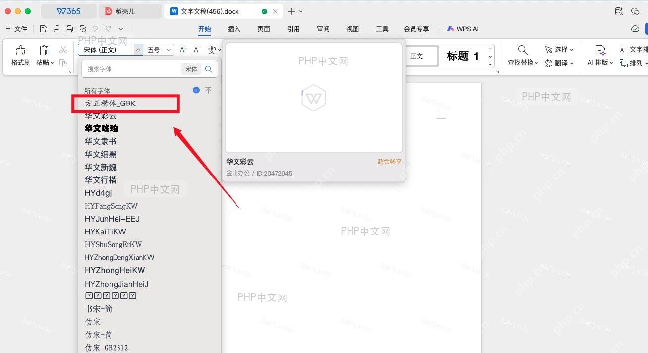This screenshot has width=648, height=353.
Task: Click the 华文彩云 font preview thumbnail
Action: pyautogui.click(x=314, y=98)
